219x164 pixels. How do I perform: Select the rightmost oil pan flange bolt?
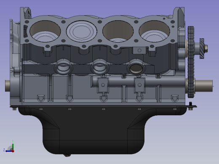click(190, 109)
